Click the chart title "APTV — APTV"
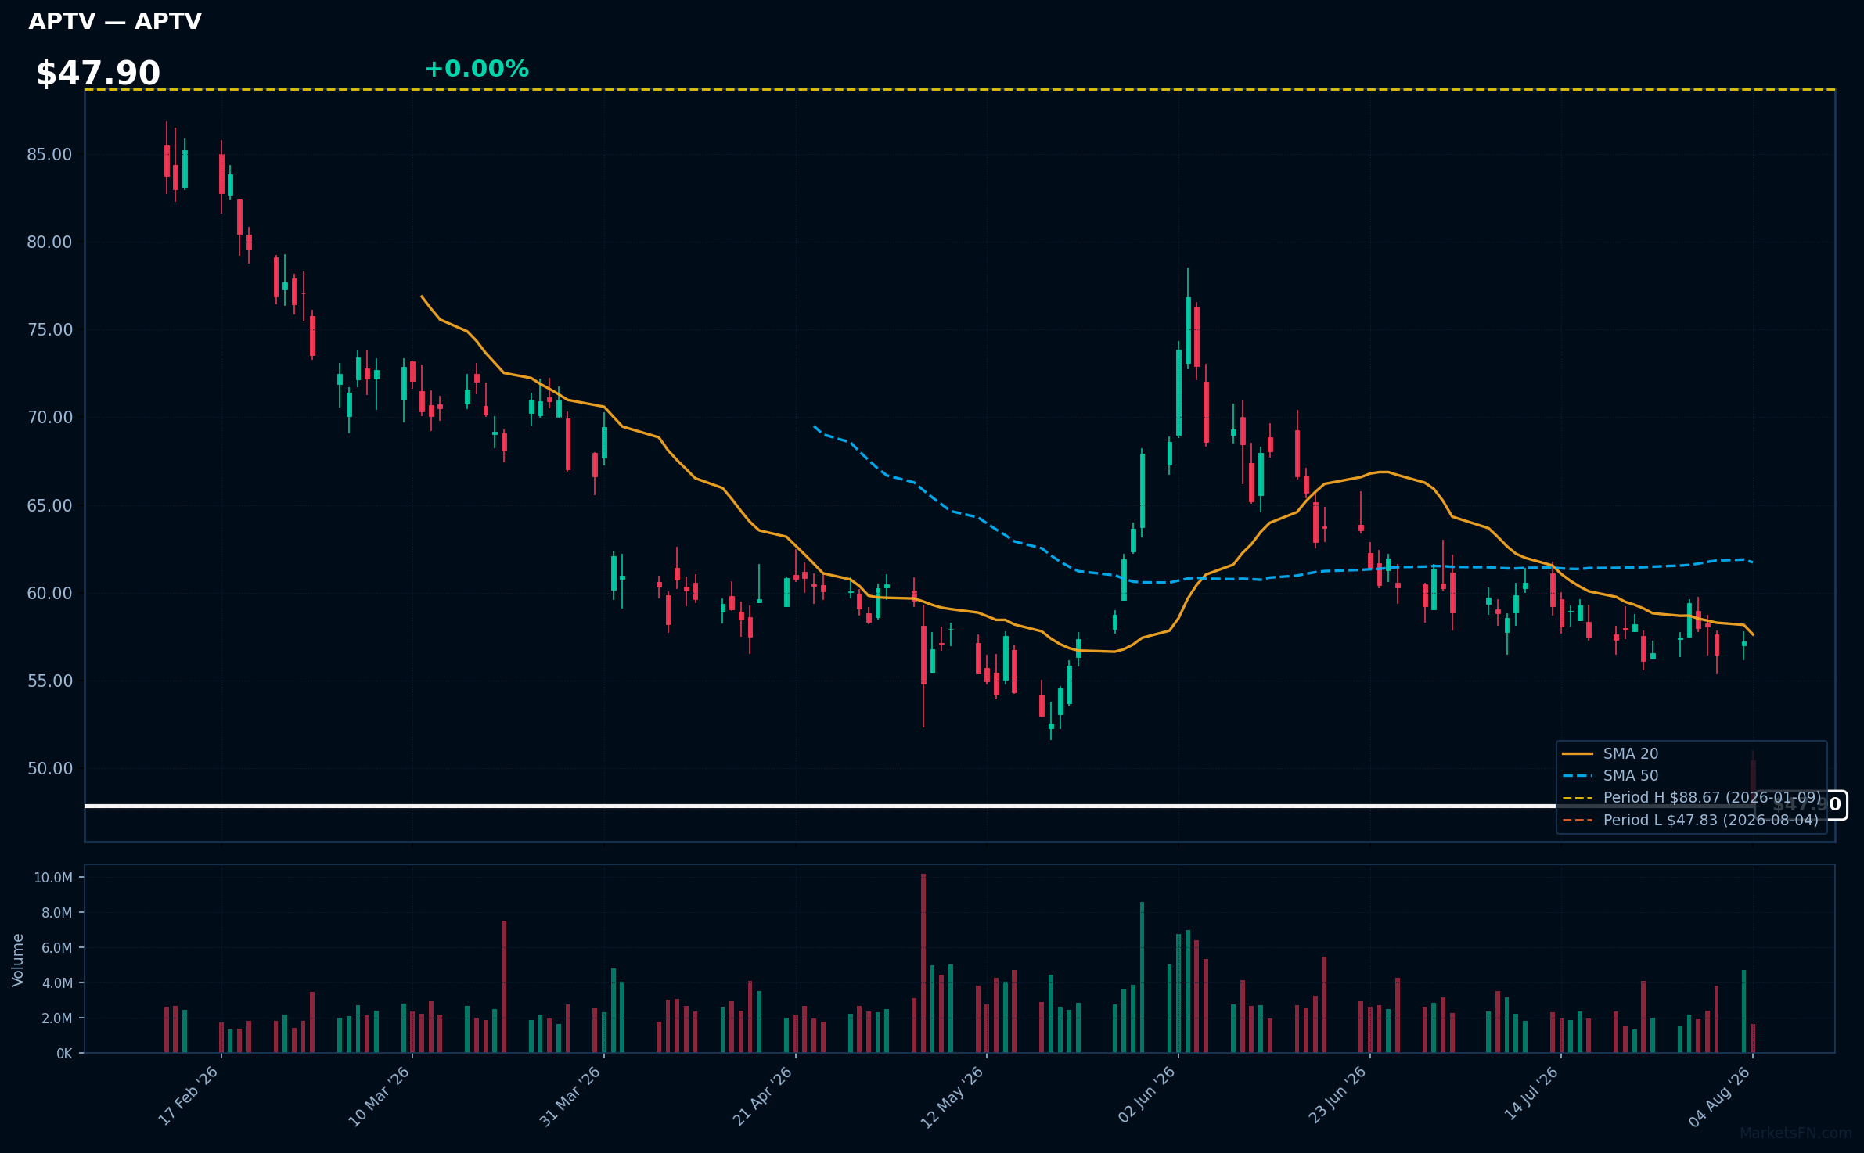1864x1153 pixels. pos(115,21)
